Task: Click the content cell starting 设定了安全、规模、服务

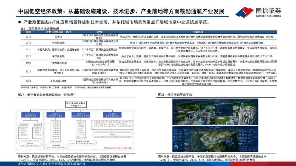Action: (x=198, y=56)
